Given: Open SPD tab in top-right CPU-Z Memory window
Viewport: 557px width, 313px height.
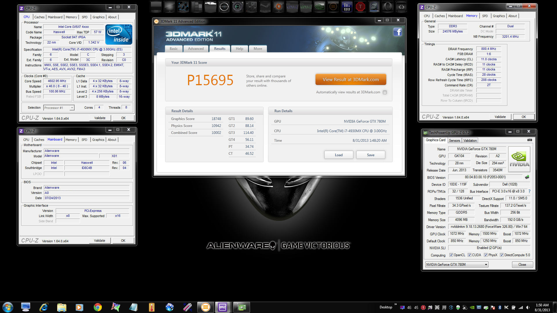Looking at the screenshot, I should tap(485, 16).
